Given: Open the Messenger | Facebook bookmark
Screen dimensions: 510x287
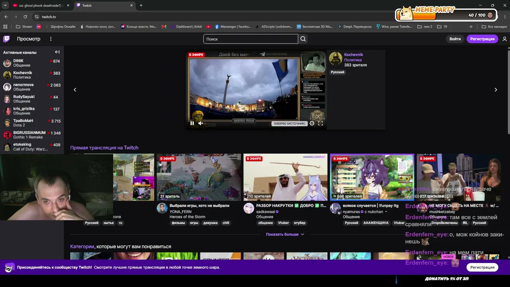Looking at the screenshot, I should [233, 27].
